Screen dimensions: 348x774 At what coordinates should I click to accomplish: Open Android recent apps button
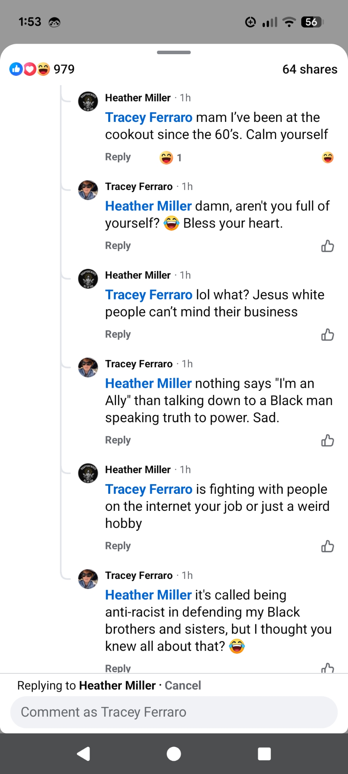(264, 753)
